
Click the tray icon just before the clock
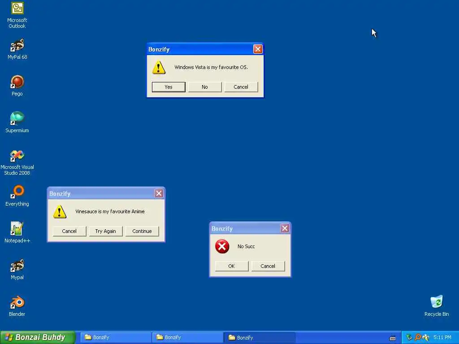coord(426,337)
